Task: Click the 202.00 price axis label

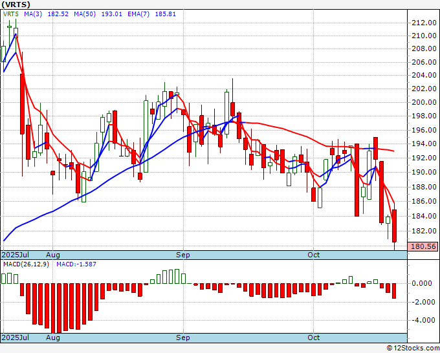Action: point(424,89)
